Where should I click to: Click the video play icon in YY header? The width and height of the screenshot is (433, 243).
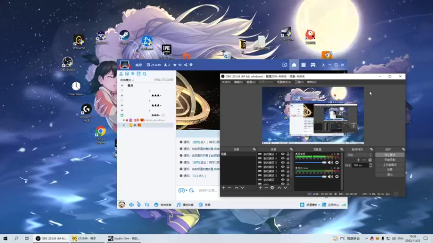(x=285, y=65)
